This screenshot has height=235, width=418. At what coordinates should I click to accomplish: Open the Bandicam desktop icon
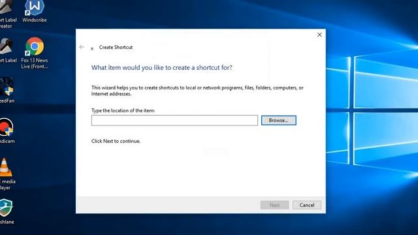click(7, 131)
